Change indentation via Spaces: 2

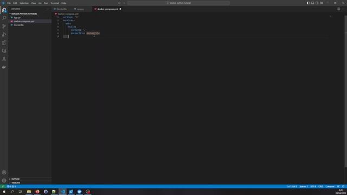pyautogui.click(x=304, y=186)
